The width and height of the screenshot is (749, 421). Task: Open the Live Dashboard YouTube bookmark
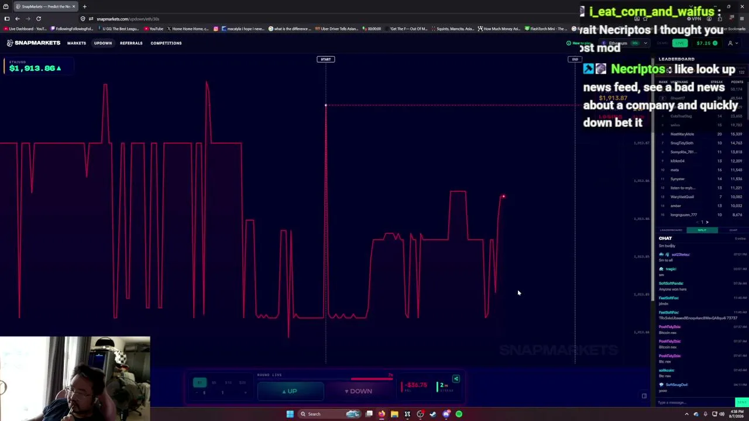[x=25, y=29]
